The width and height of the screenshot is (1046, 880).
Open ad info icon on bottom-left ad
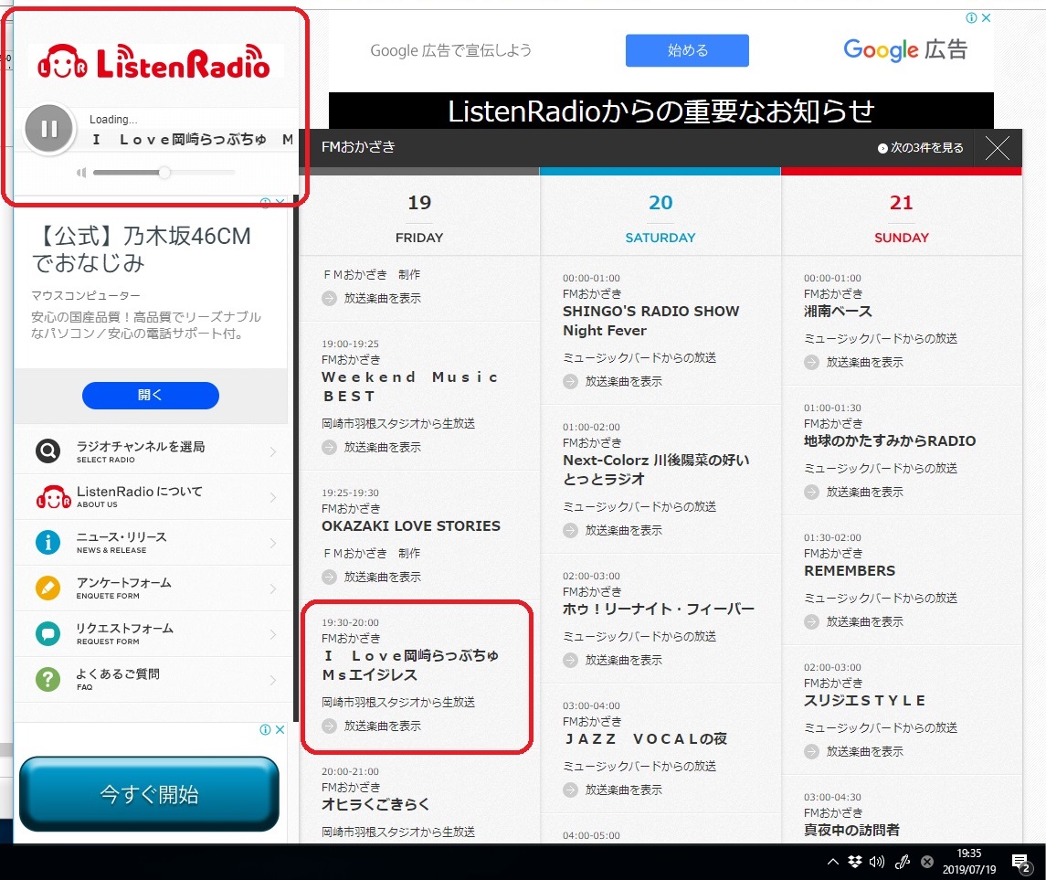coord(266,729)
